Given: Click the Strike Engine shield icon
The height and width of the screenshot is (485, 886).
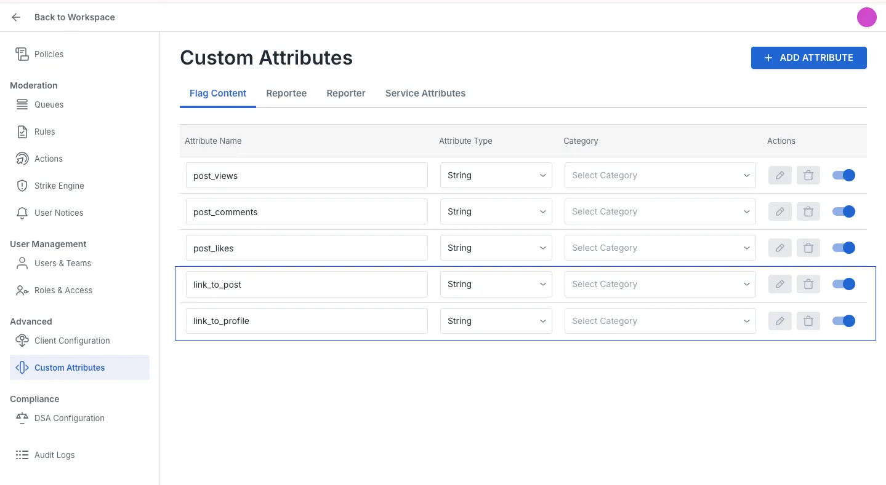Looking at the screenshot, I should (x=22, y=186).
